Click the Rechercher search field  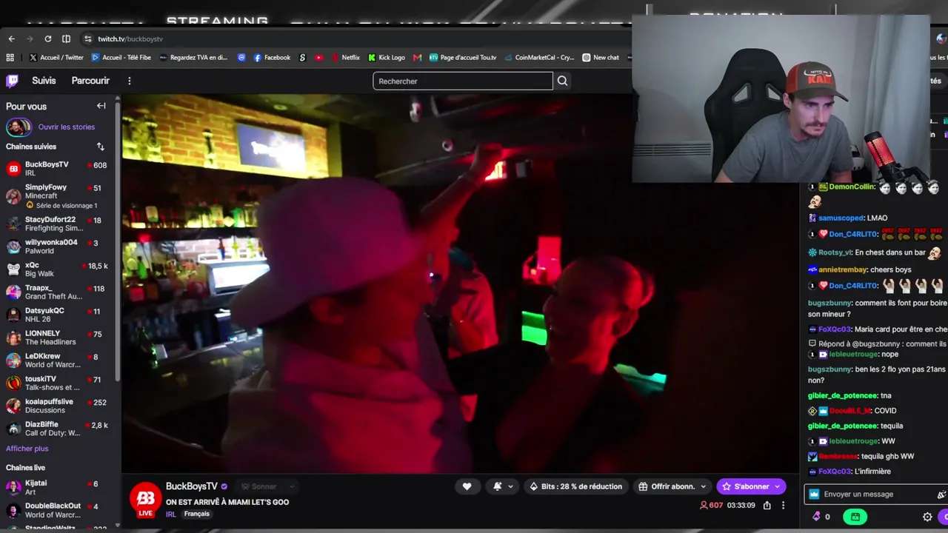click(x=463, y=81)
